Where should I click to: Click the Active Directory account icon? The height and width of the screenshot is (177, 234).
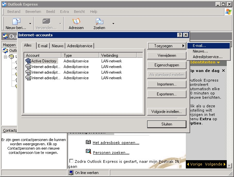click(x=28, y=61)
